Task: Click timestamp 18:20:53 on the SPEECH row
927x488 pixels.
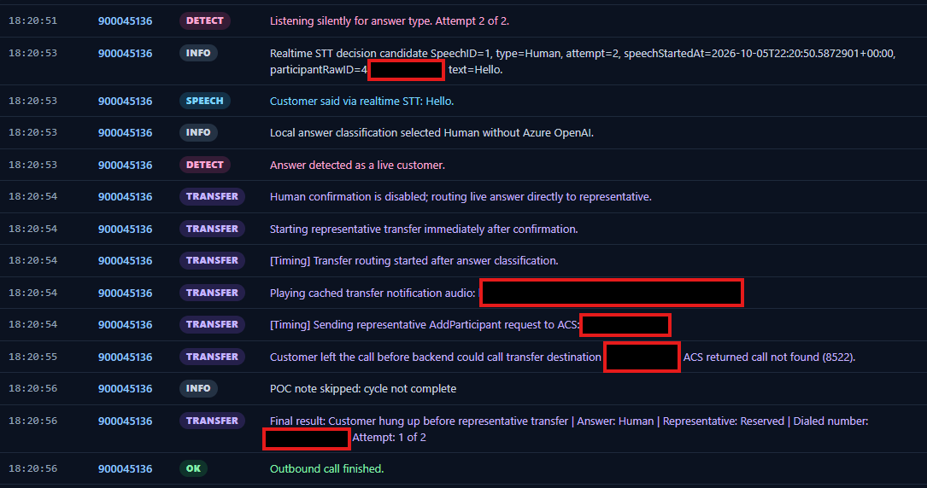Action: [33, 101]
